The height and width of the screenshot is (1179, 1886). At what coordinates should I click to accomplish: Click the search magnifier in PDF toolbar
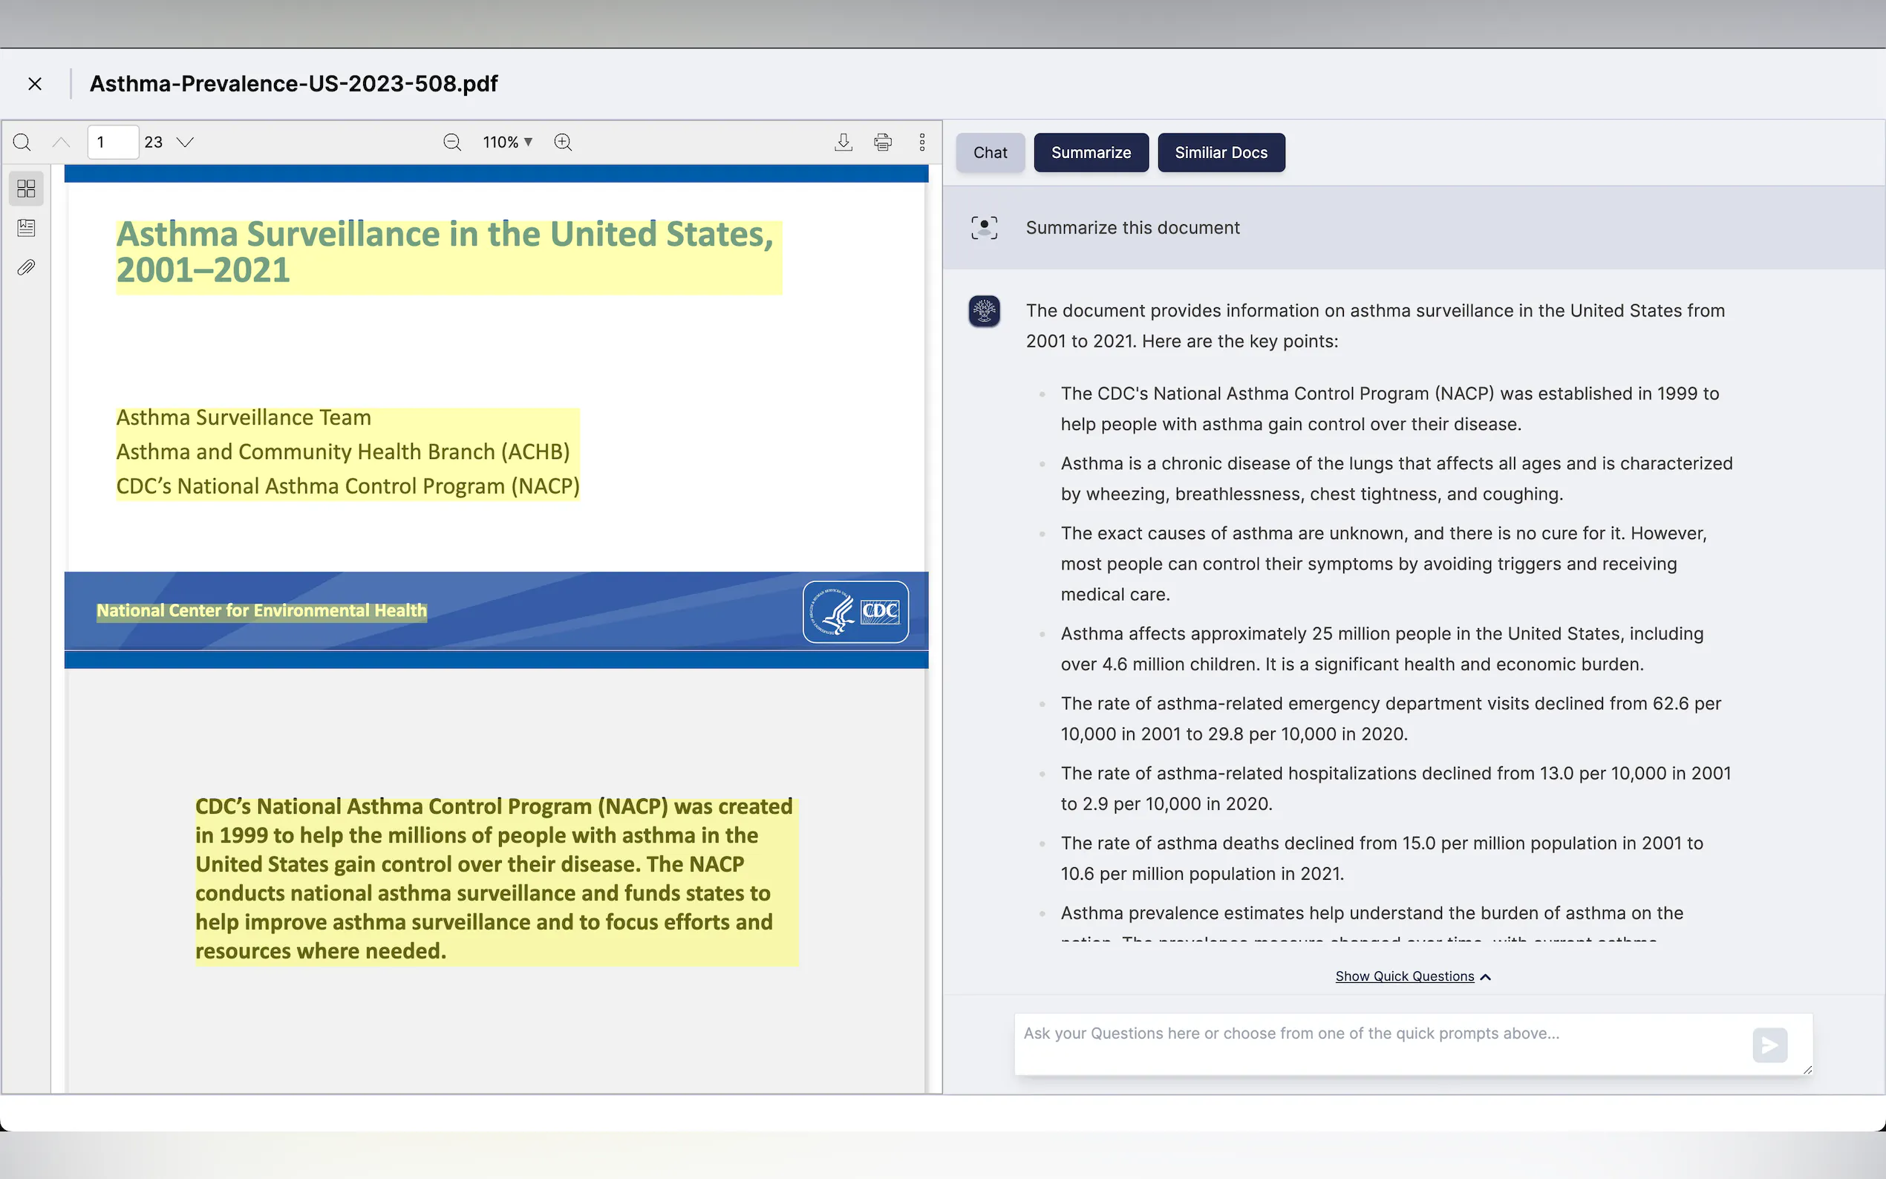[x=22, y=142]
